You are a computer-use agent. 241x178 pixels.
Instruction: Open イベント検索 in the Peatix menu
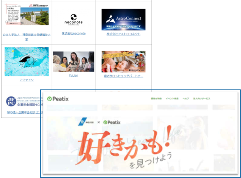[172, 98]
